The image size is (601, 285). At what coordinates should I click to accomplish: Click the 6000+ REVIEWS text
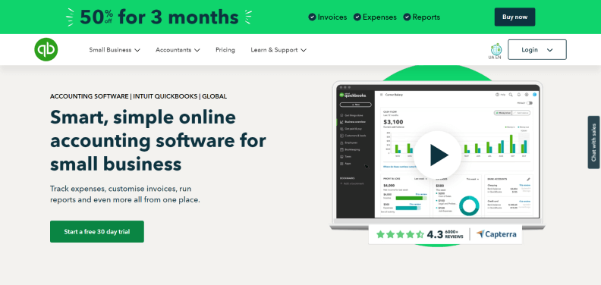[x=454, y=234]
